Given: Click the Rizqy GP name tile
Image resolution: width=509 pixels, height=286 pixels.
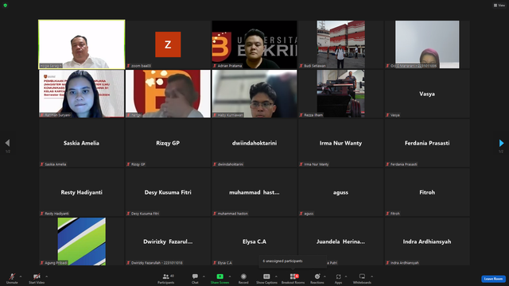Looking at the screenshot, I should tap(168, 143).
